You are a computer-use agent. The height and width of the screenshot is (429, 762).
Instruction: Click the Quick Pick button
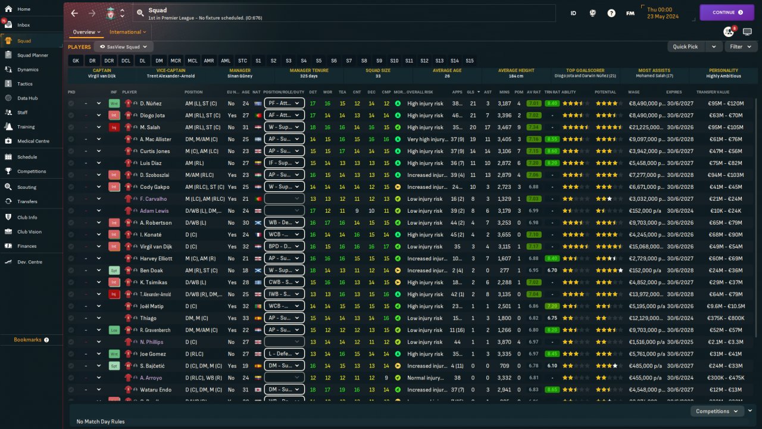(x=685, y=46)
